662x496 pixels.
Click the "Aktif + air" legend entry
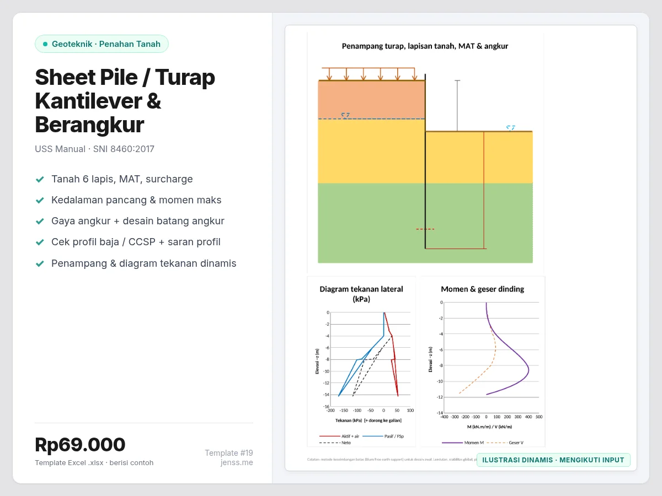339,436
